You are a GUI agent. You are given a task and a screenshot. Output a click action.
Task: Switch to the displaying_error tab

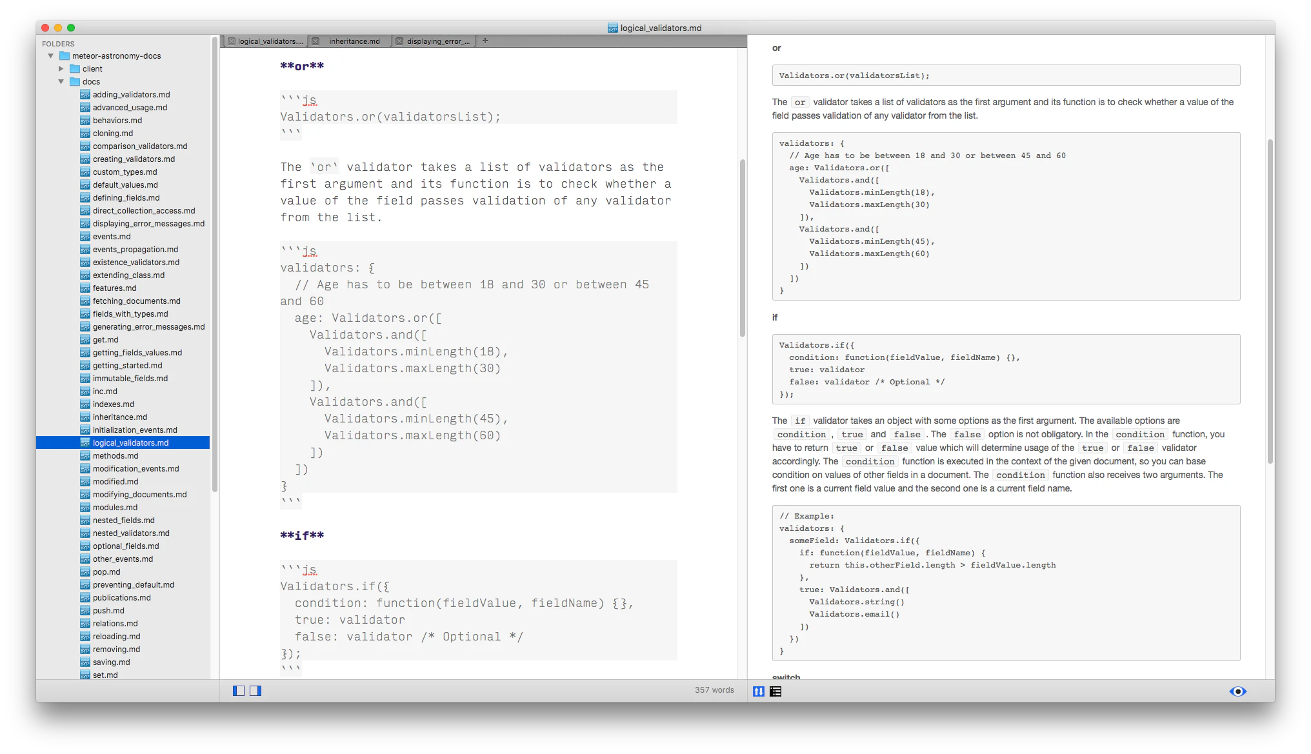[437, 41]
